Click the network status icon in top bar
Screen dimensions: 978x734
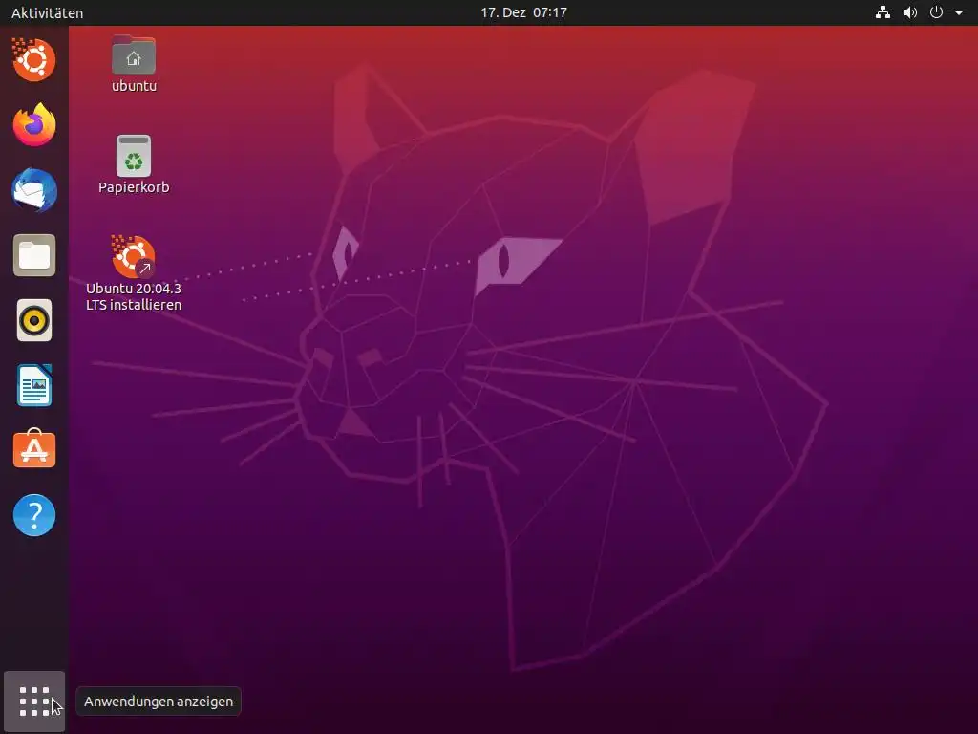pos(882,12)
